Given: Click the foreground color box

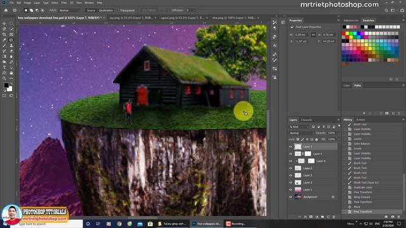Looking at the screenshot, I should 6,85.
